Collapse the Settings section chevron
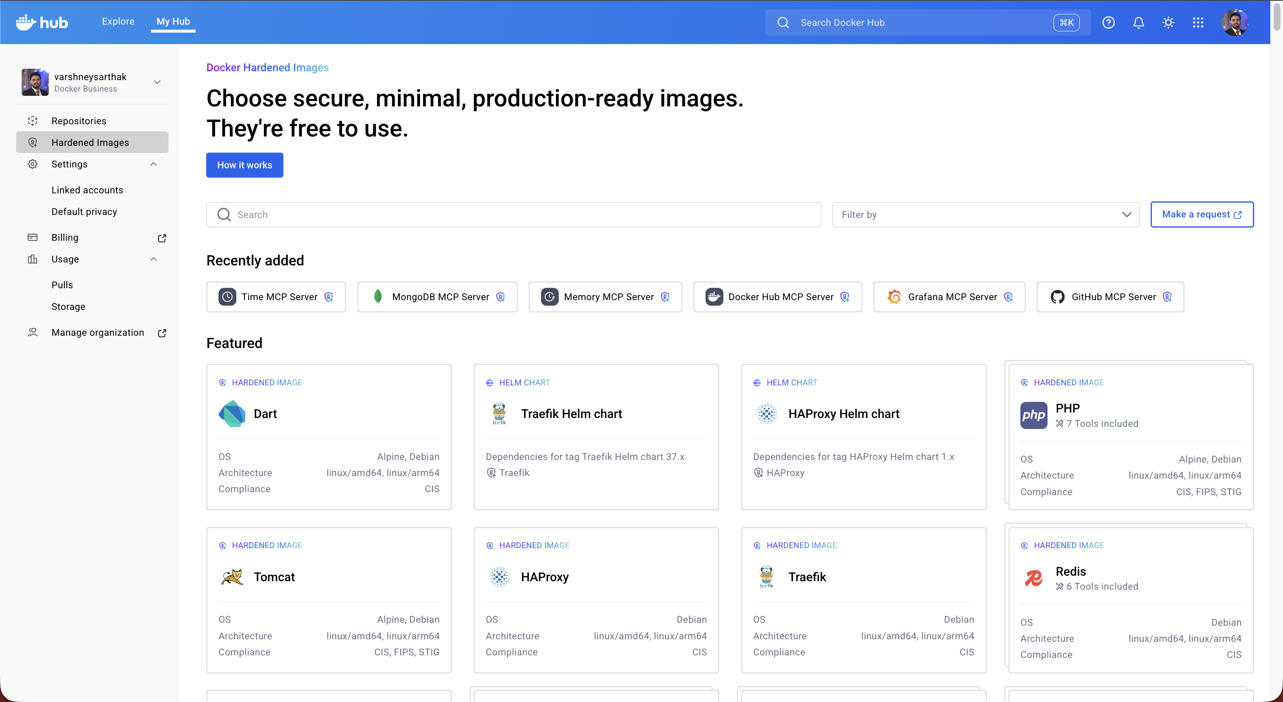1283x702 pixels. coord(154,164)
